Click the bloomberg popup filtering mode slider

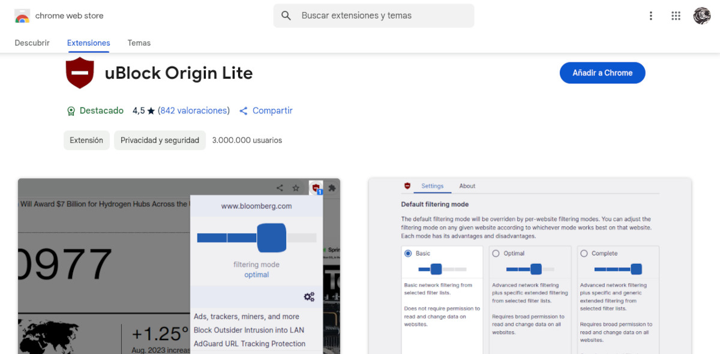[257, 238]
